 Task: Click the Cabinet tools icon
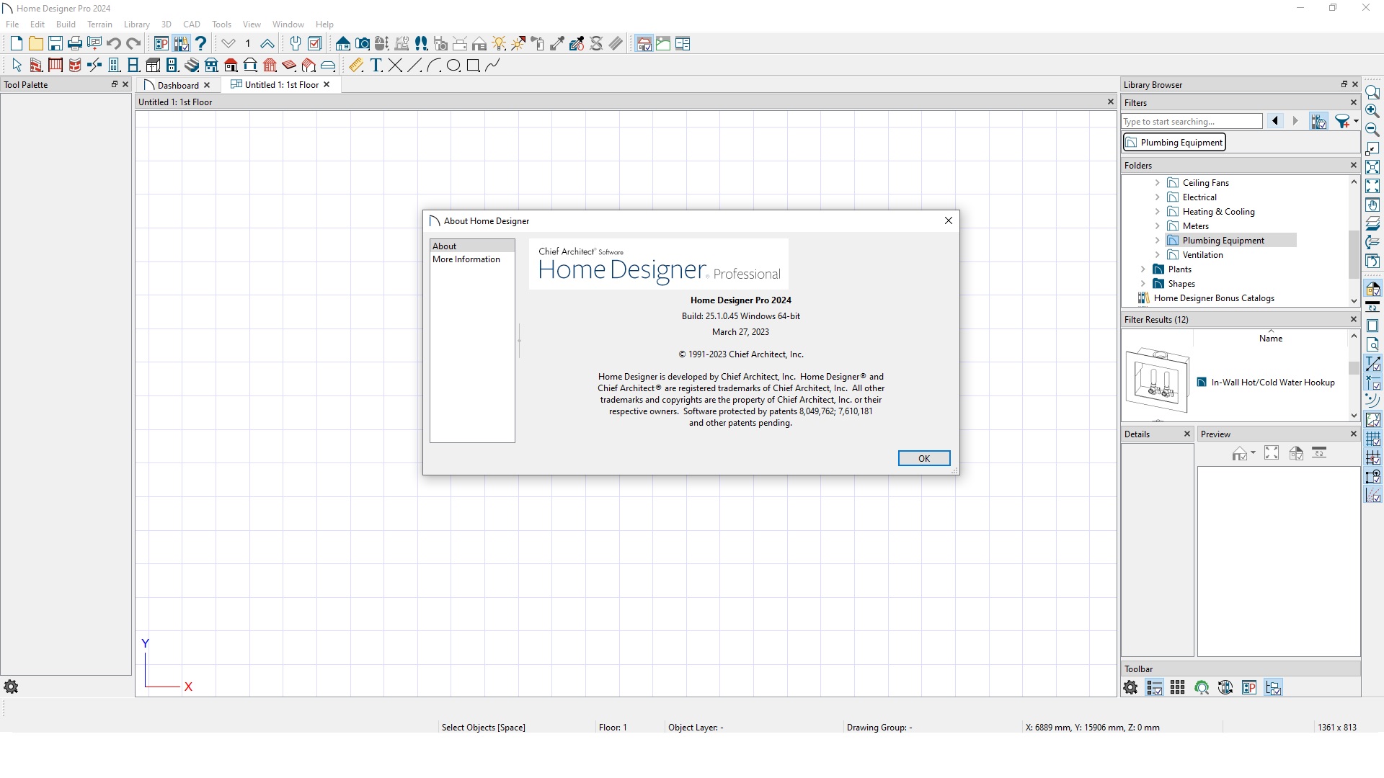click(x=153, y=66)
